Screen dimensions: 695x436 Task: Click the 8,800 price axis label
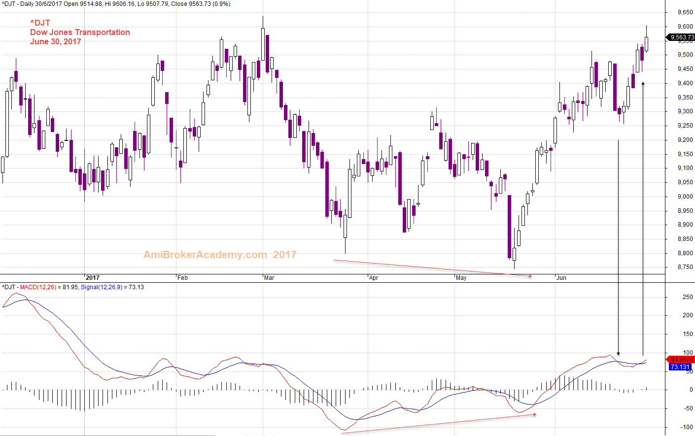(x=685, y=253)
